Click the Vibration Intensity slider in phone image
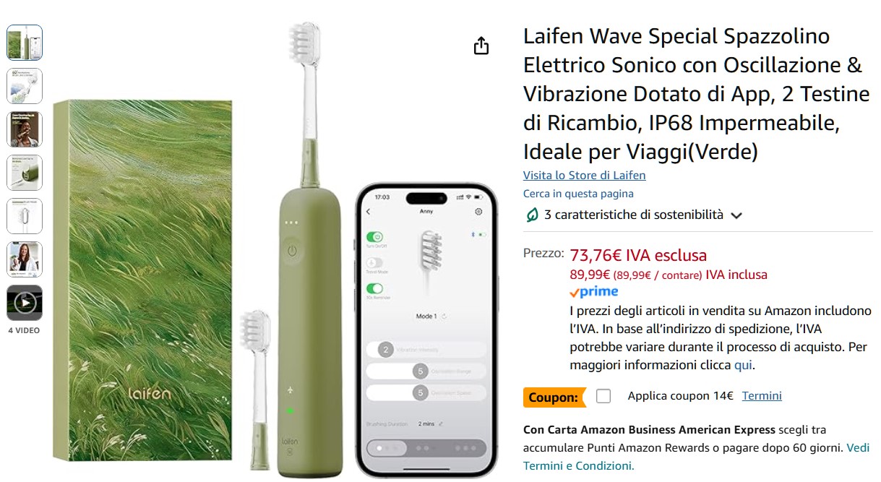The width and height of the screenshot is (881, 482). click(x=427, y=350)
